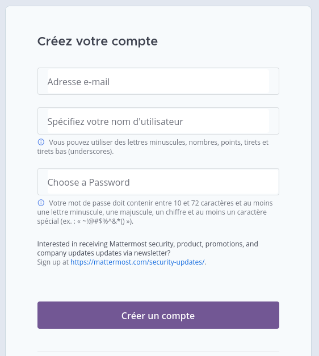Click the special characters example ~!@#$%^&*()

(103, 221)
